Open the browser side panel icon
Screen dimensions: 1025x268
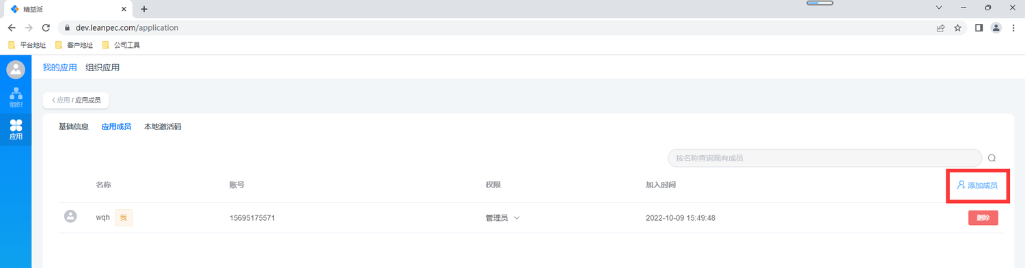point(979,28)
